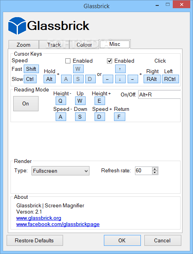193x254 pixels.
Task: Click the W key for Up in Reading Mode
Action: pyautogui.click(x=80, y=101)
